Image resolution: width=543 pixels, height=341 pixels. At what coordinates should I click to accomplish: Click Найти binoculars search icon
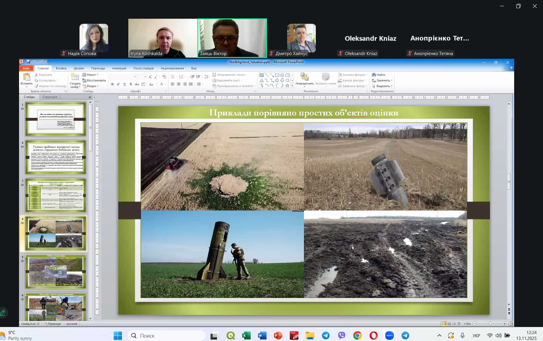[x=374, y=75]
